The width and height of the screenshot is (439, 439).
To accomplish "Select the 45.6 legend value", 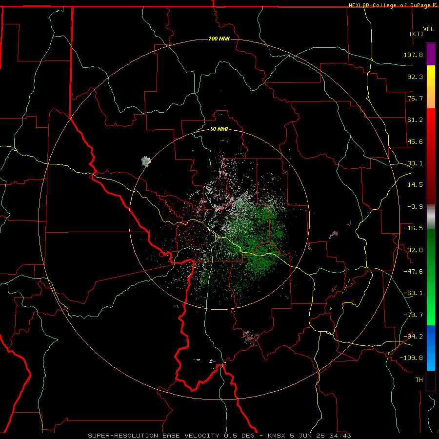I will 415,141.
